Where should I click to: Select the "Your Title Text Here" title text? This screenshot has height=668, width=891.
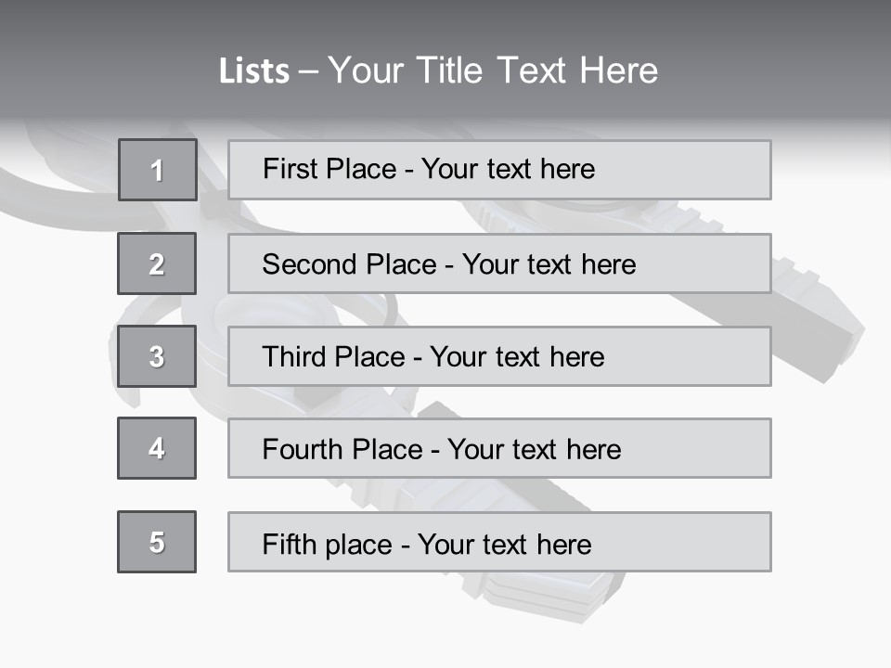click(x=493, y=71)
